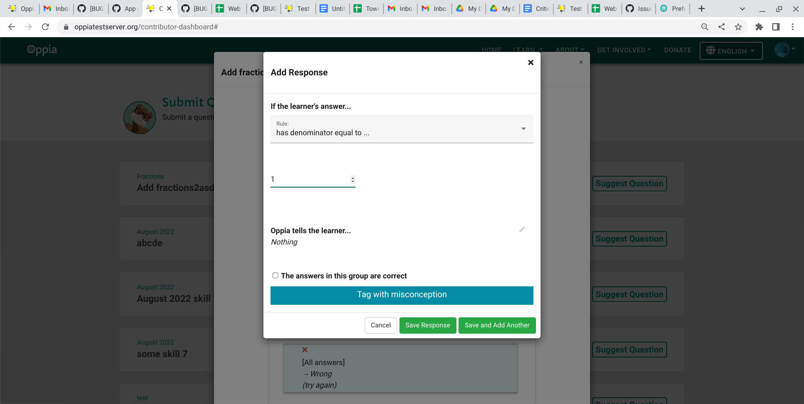Close the active contributor dashboard tab
804x404 pixels.
coord(169,8)
